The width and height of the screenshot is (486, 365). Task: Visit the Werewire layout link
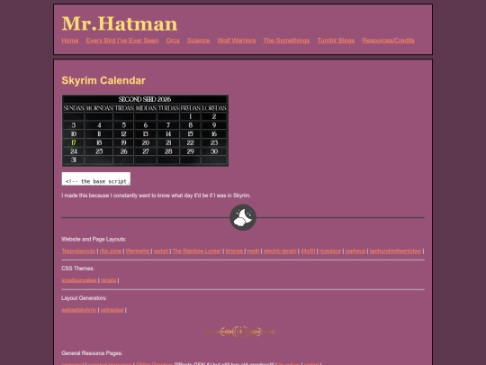coord(138,251)
